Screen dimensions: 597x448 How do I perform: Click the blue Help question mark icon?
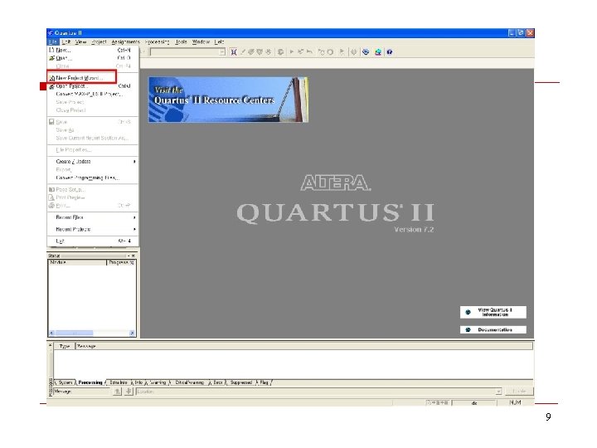pyautogui.click(x=390, y=51)
